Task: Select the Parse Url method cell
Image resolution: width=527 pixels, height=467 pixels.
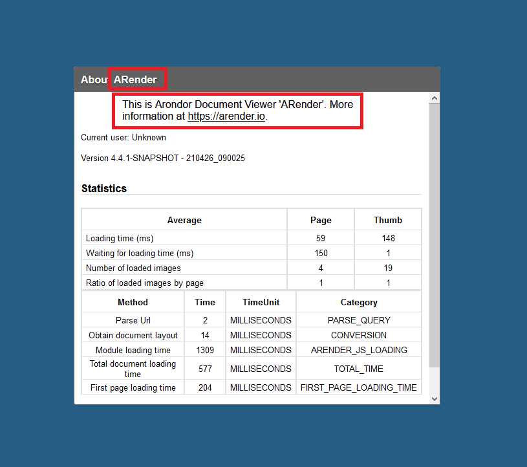Action: click(133, 320)
